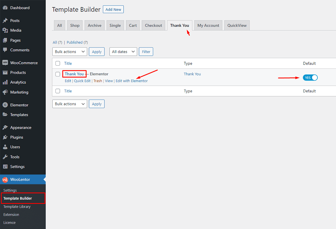
Task: Click Edit with Elementor link
Action: tap(132, 81)
